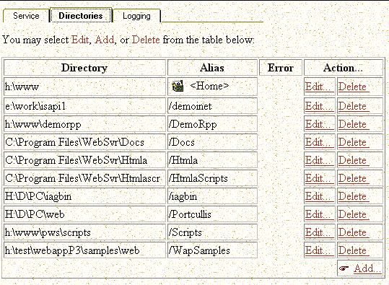
Task: Delete the /demoinet alias row
Action: click(x=354, y=106)
